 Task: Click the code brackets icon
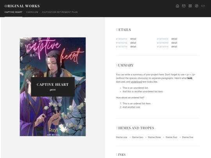(203, 6)
